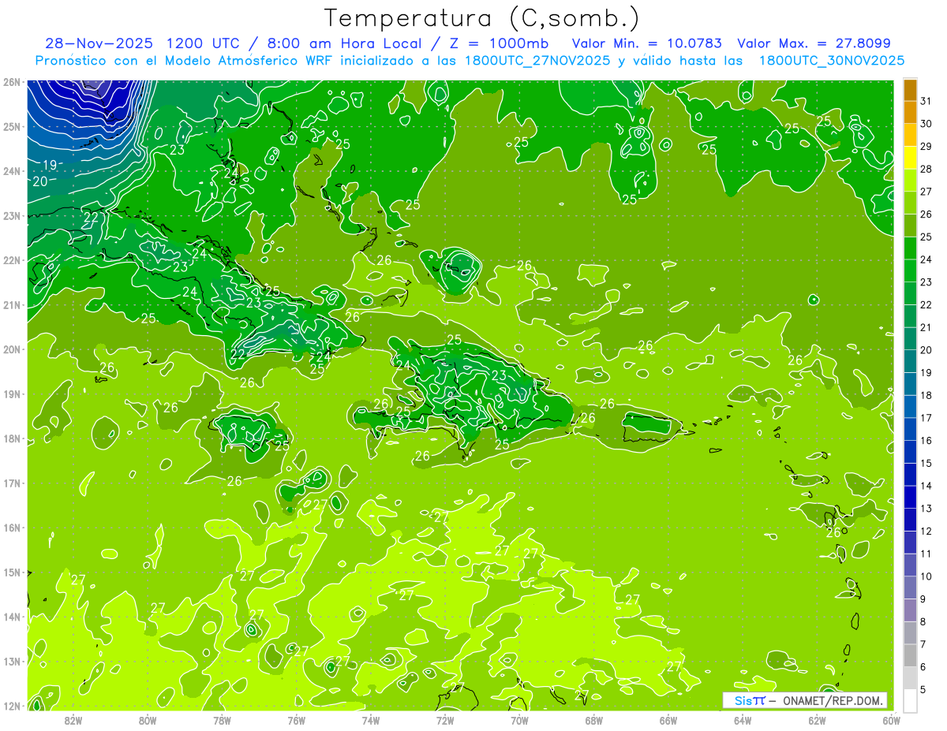Select the '28-Nov-2025' date text

click(99, 43)
